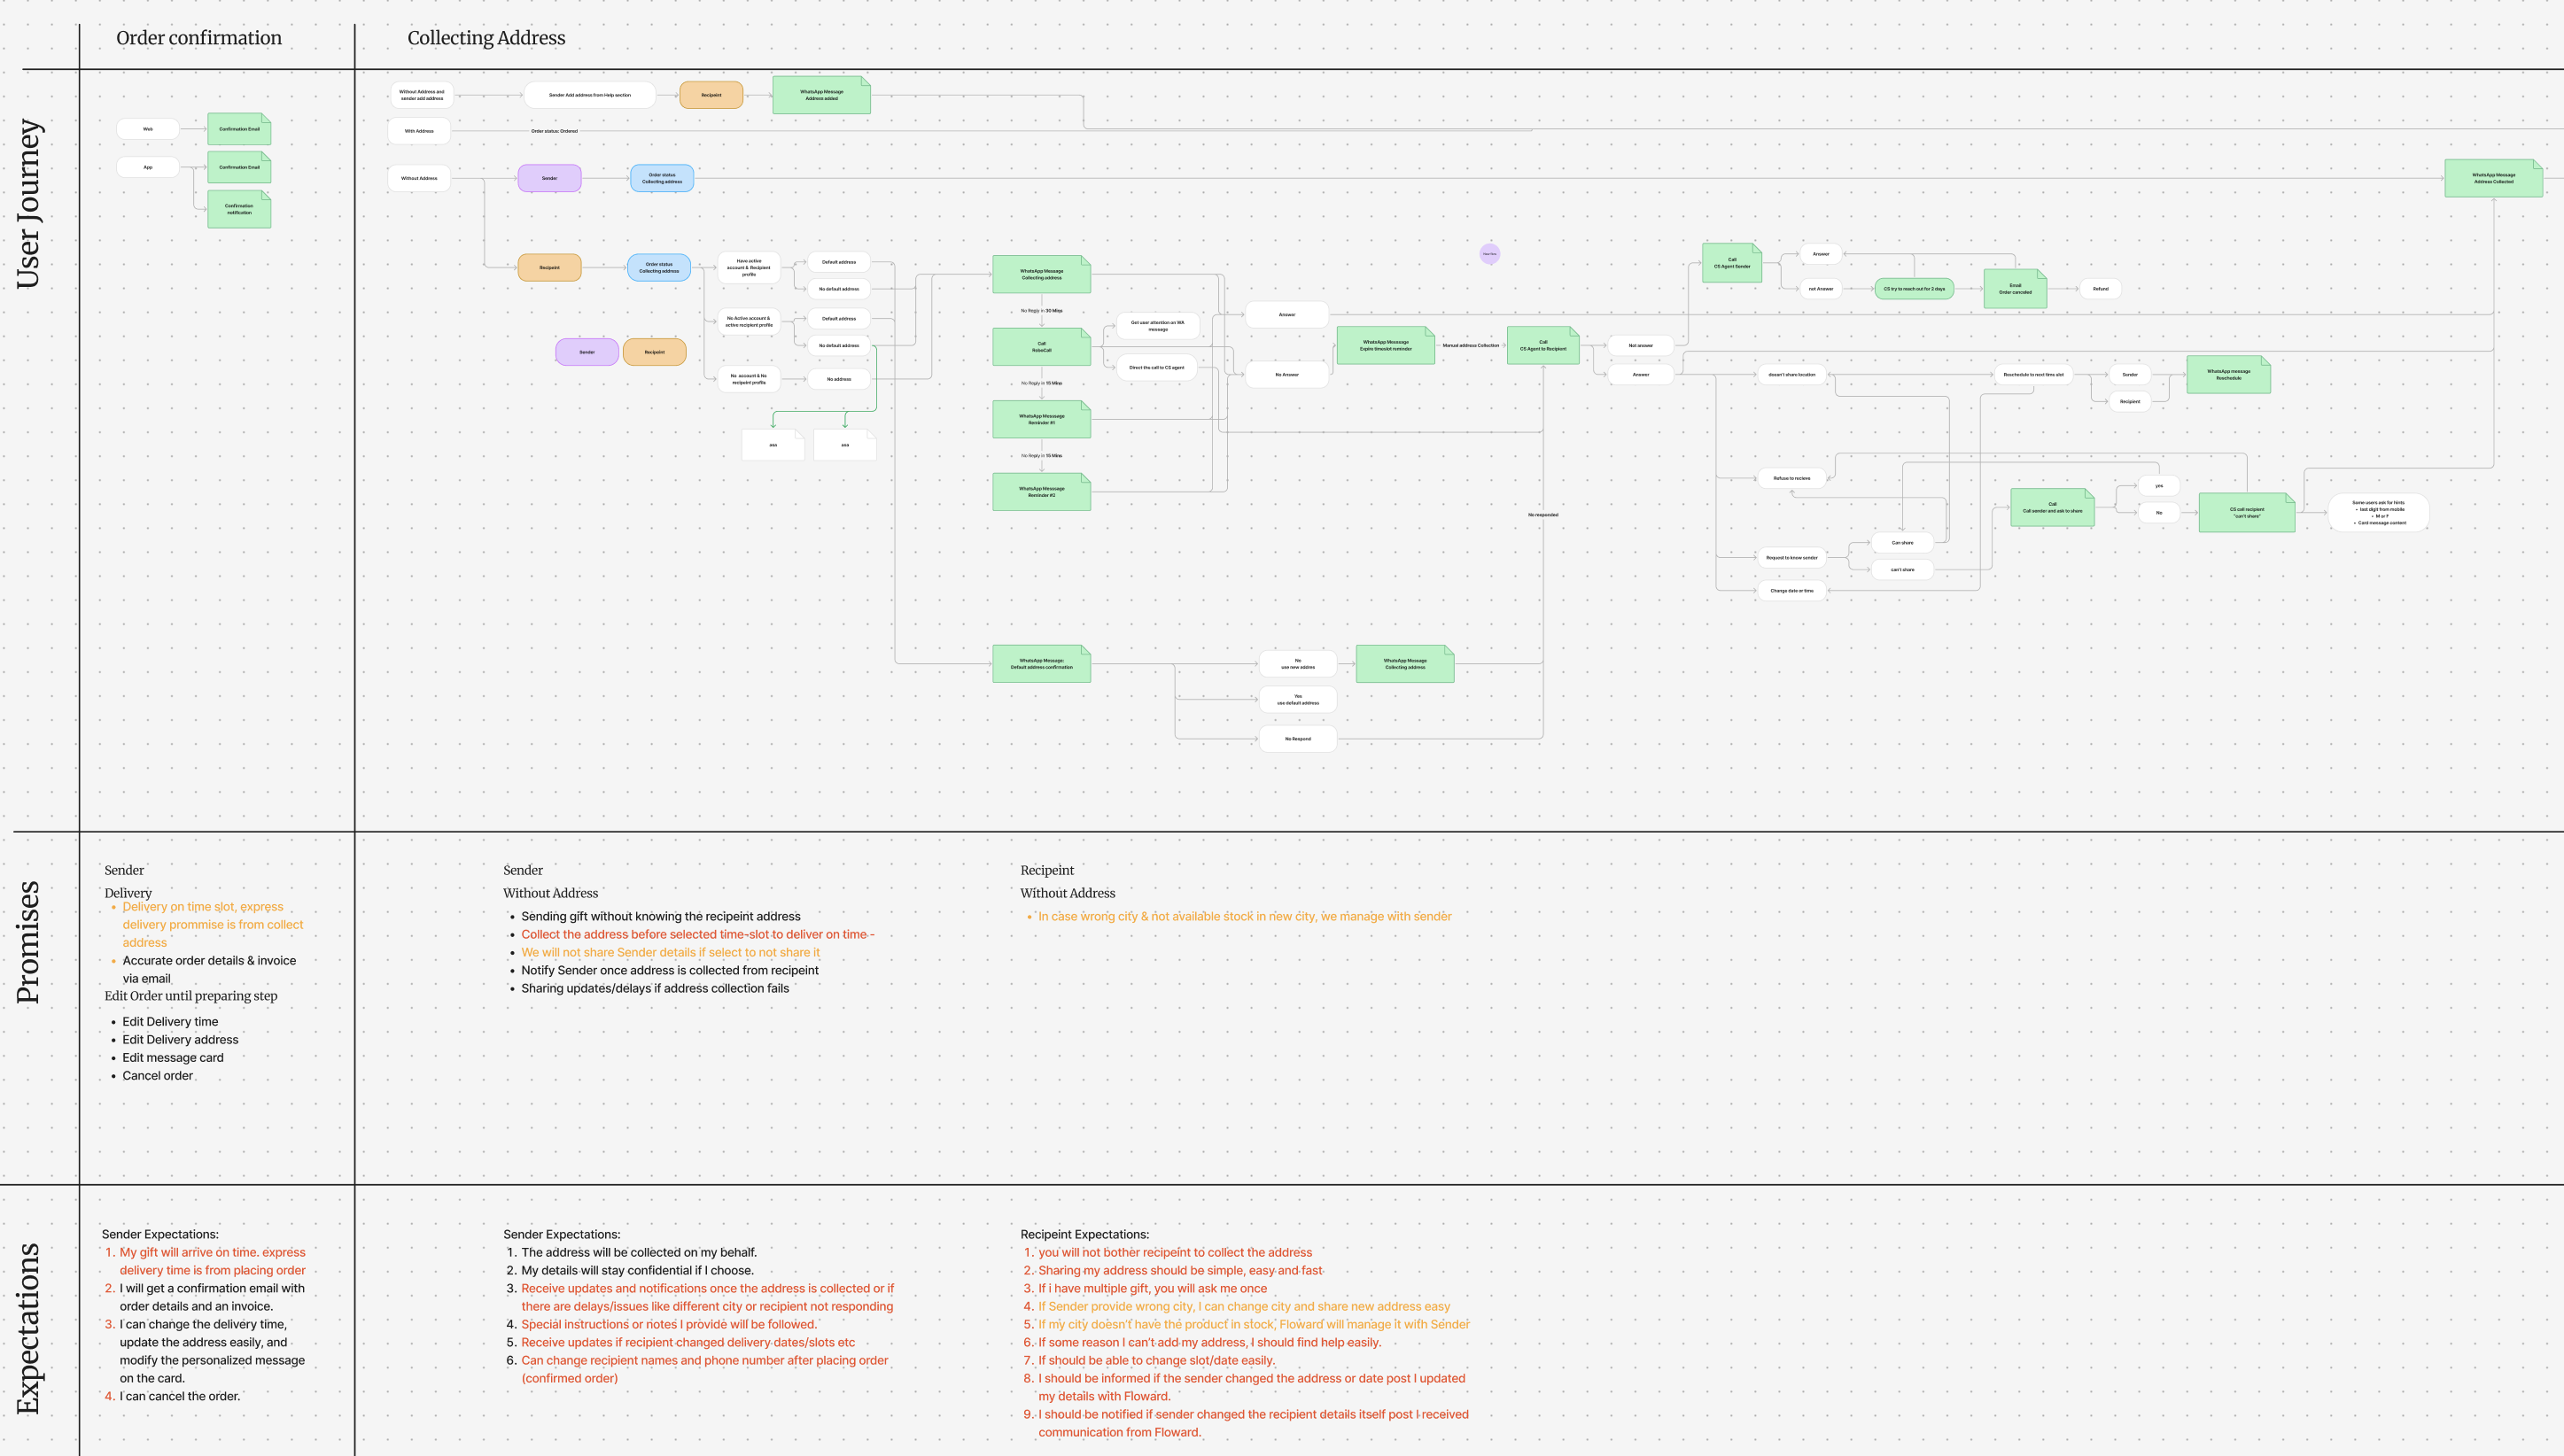Select the "CS call recipient" green note
The image size is (2564, 1456).
click(x=2246, y=512)
